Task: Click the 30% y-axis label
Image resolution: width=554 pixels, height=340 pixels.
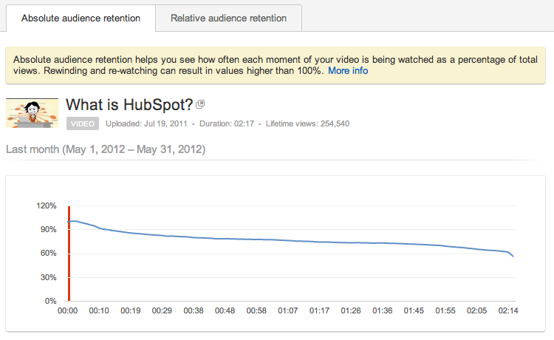Action: [x=49, y=277]
